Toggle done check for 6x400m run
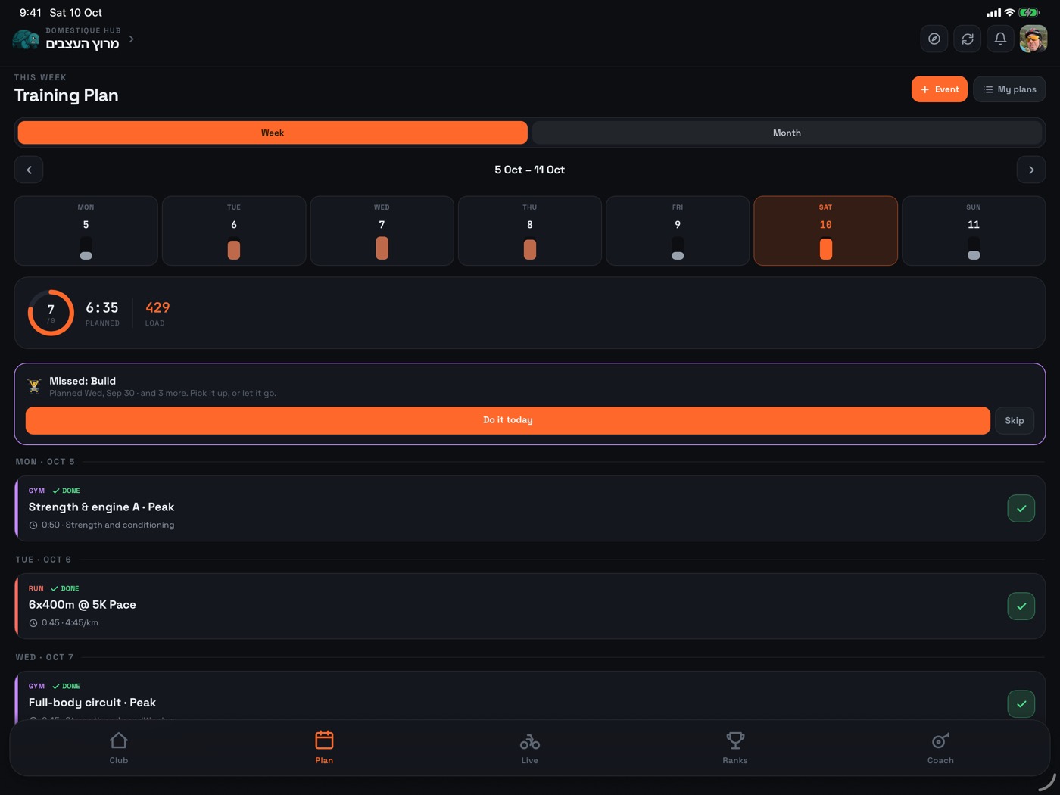Viewport: 1060px width, 795px height. click(1021, 606)
